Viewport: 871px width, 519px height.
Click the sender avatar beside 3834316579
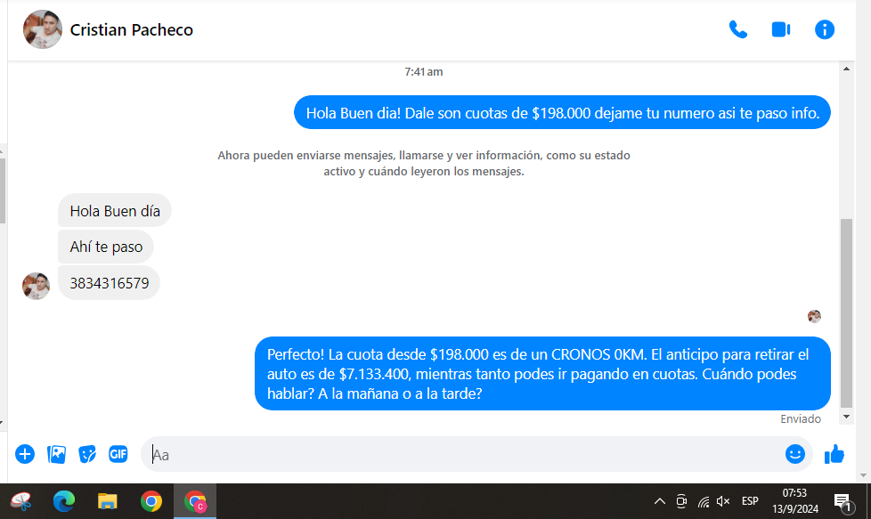(x=37, y=287)
